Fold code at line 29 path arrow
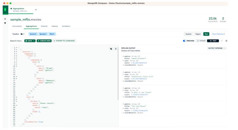Image resolution: width=238 pixels, height=130 pixels. pyautogui.click(x=17, y=105)
